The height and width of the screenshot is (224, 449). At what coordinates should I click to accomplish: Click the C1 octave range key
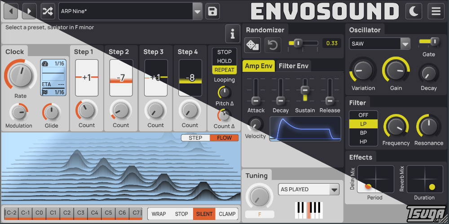pyautogui.click(x=53, y=213)
